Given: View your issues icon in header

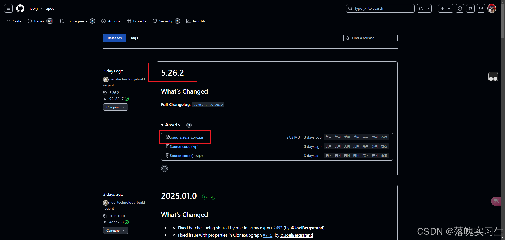Looking at the screenshot, I should click(x=460, y=8).
